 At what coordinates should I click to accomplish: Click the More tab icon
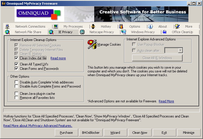click(x=177, y=26)
